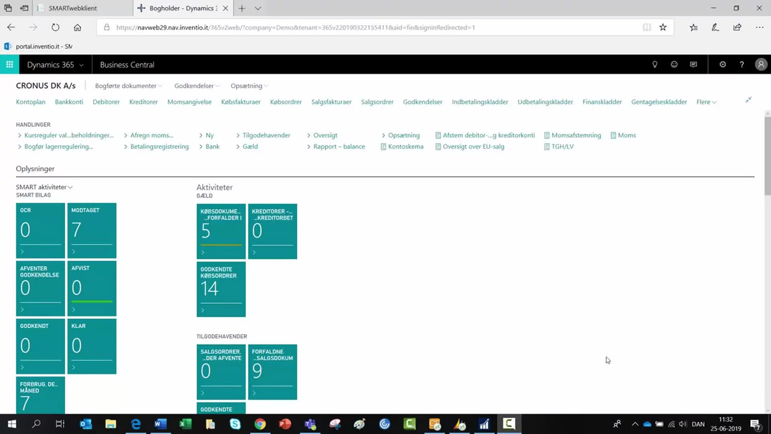The width and height of the screenshot is (771, 434).
Task: Click the share page icon
Action: [x=737, y=27]
